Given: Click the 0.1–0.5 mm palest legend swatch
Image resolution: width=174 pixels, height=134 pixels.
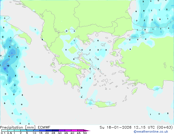Looking at the screenshot, I should click(5, 130).
